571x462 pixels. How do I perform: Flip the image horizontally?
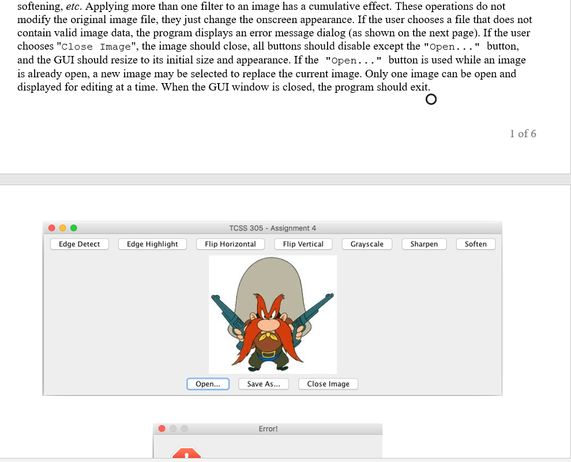coord(230,244)
